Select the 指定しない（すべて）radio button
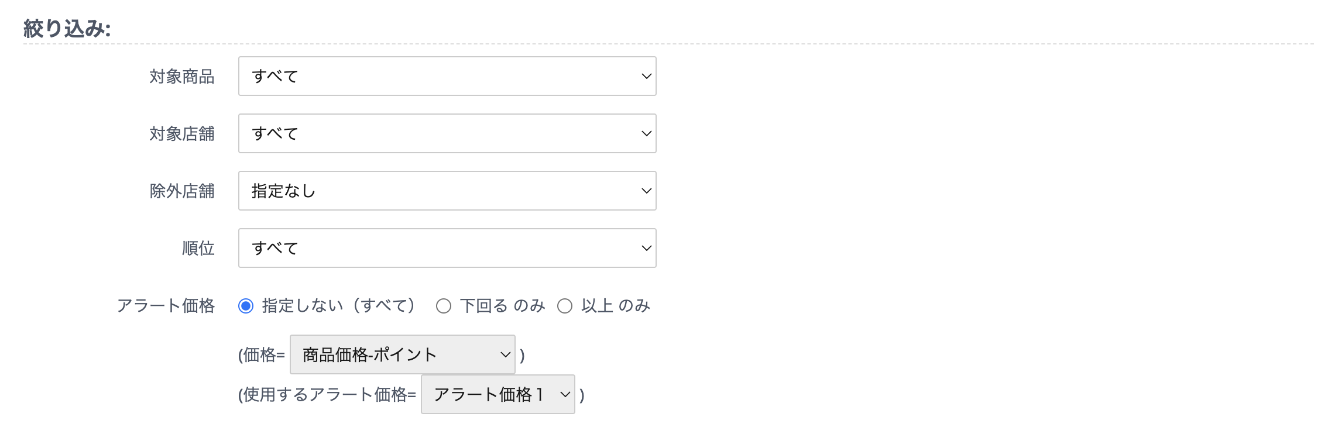 click(x=246, y=306)
